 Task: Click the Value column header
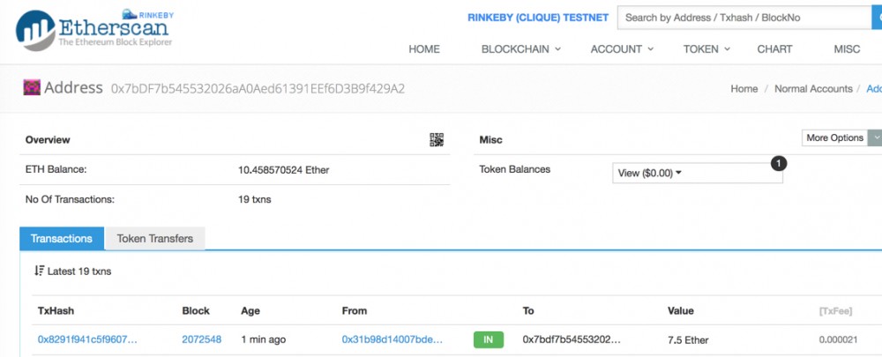[x=681, y=311]
